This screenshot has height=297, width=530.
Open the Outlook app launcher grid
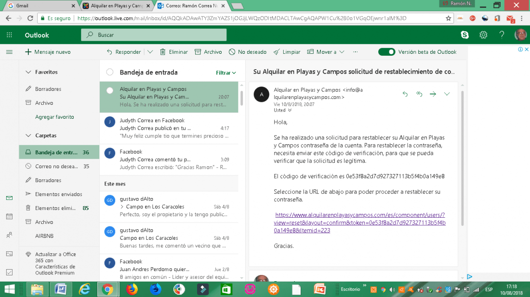pyautogui.click(x=9, y=35)
